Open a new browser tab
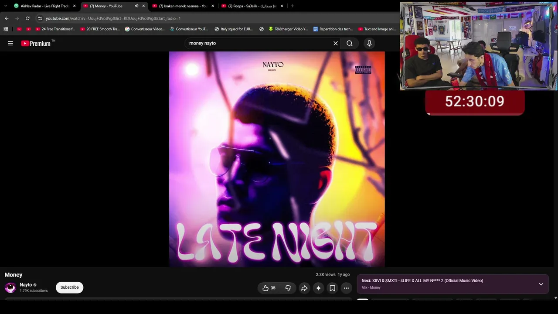The width and height of the screenshot is (558, 314). click(292, 6)
